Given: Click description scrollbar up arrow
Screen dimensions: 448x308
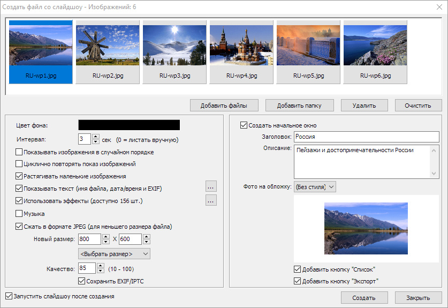Looking at the screenshot, I should (434, 150).
